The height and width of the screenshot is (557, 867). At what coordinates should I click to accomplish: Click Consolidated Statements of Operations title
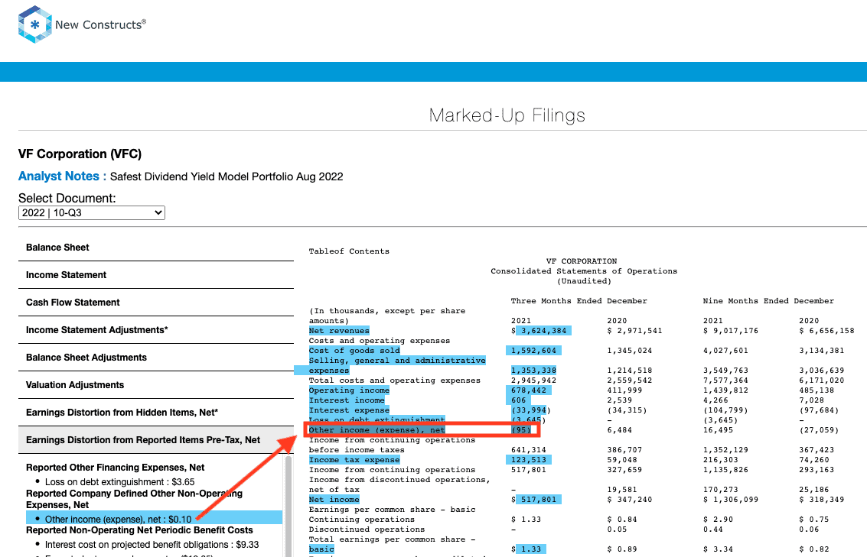584,271
